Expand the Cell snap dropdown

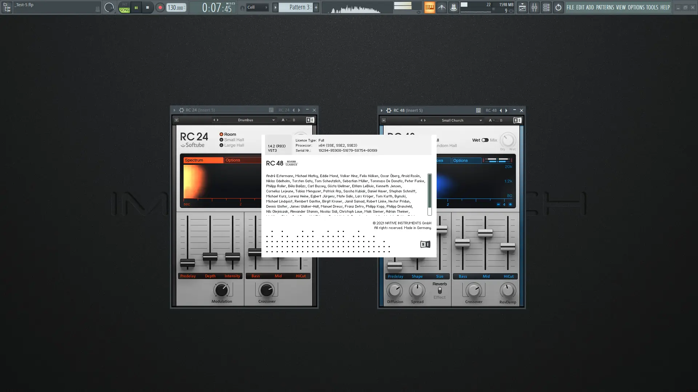point(257,7)
